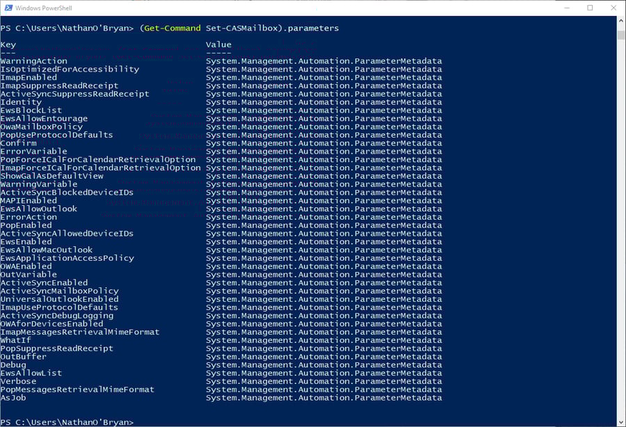Viewport: 626px width, 427px height.
Task: Select the WarningAction key entry
Action: pos(33,61)
